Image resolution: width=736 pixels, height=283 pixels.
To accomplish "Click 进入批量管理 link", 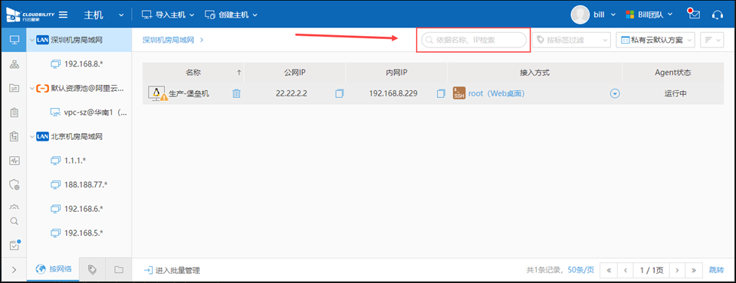I will pos(172,270).
